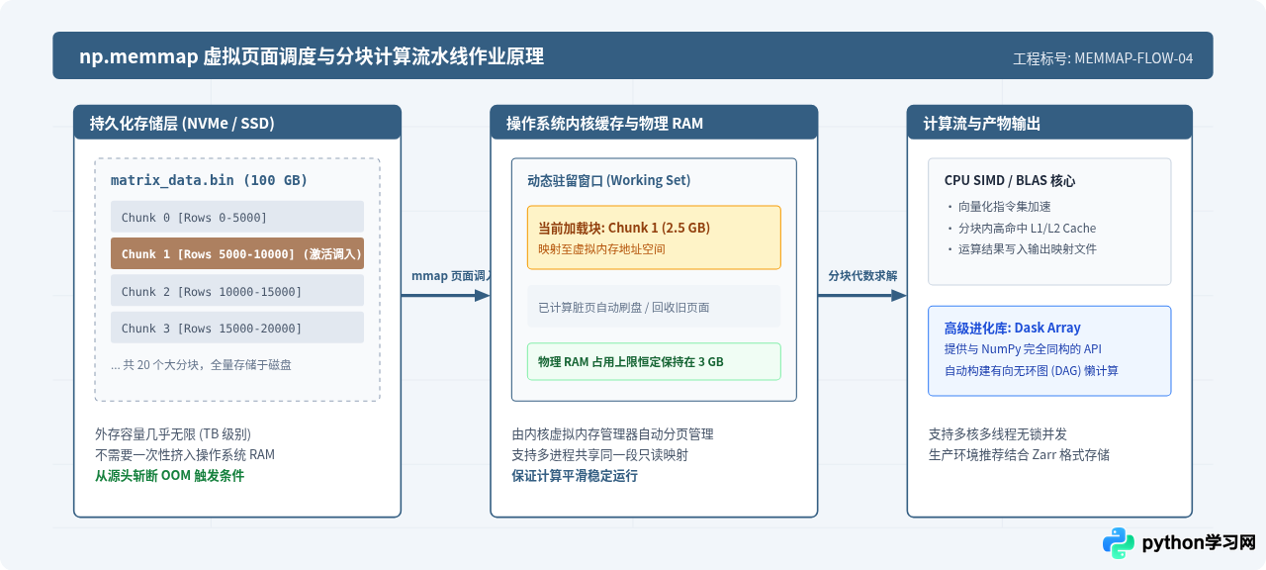Image resolution: width=1266 pixels, height=570 pixels.
Task: Click the '物理 RAM 占用上限恒定保持在 3 GB' box
Action: coord(654,361)
